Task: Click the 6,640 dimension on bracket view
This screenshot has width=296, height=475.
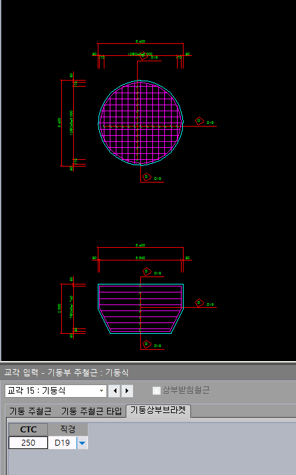Action: pos(140,258)
